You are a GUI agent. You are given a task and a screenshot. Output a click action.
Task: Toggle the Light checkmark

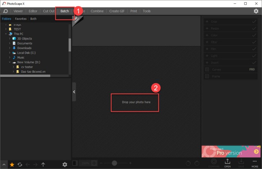click(x=254, y=56)
